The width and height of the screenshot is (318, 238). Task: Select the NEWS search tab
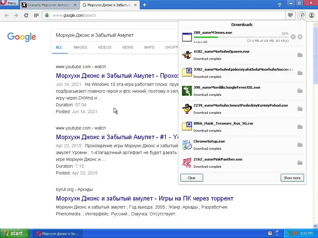pyautogui.click(x=128, y=47)
